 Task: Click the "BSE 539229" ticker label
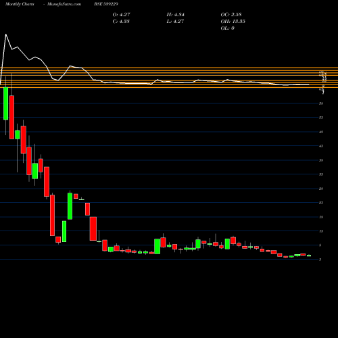106,4
